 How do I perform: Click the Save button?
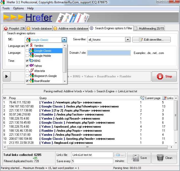click(139, 158)
